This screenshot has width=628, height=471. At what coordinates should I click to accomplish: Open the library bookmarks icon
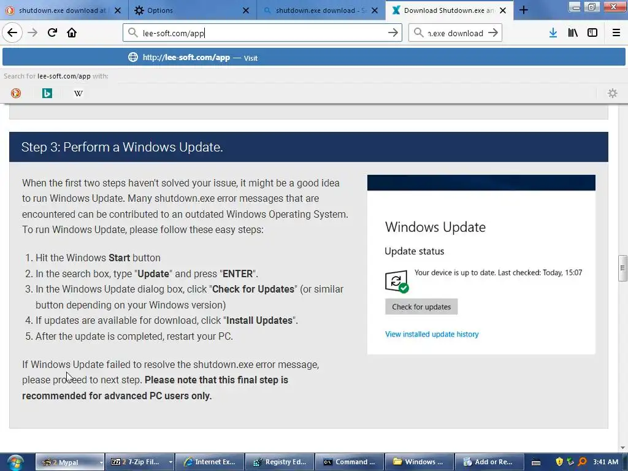[x=573, y=33]
